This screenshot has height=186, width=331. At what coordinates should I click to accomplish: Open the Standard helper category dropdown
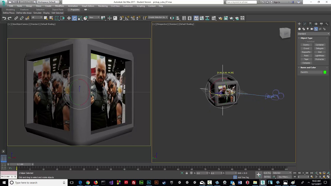tap(314, 34)
